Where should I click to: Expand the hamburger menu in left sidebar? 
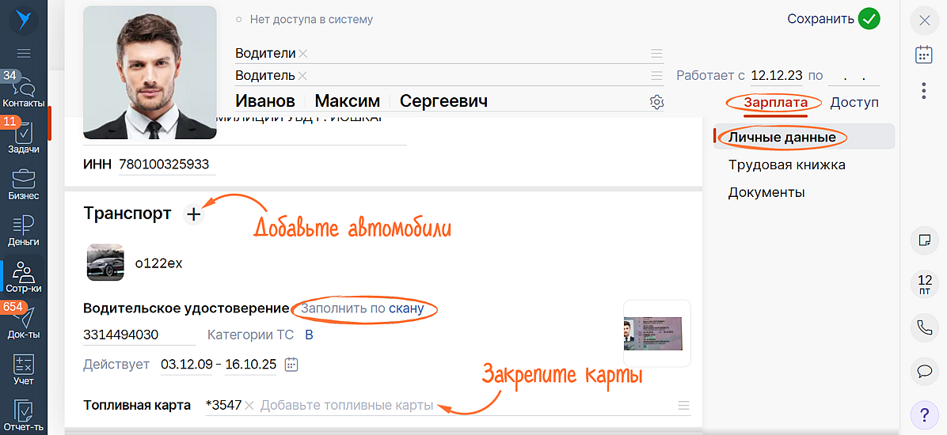[23, 53]
